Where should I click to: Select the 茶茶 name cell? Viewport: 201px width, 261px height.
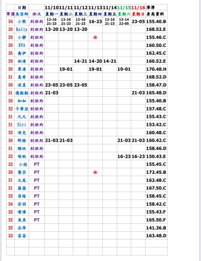click(22, 236)
